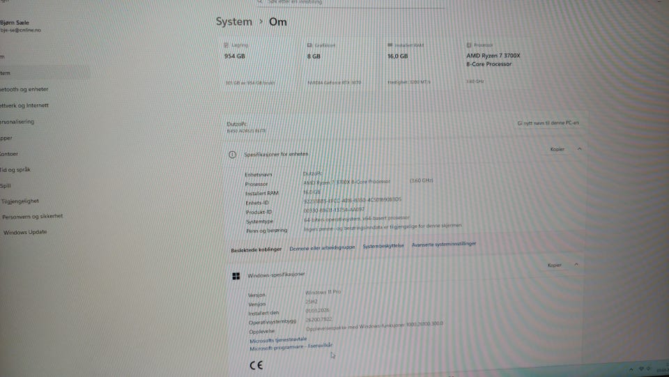Select Bluetooth og enheter in sidebar

pos(24,89)
